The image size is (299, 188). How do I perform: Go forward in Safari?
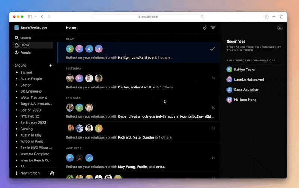49,16
